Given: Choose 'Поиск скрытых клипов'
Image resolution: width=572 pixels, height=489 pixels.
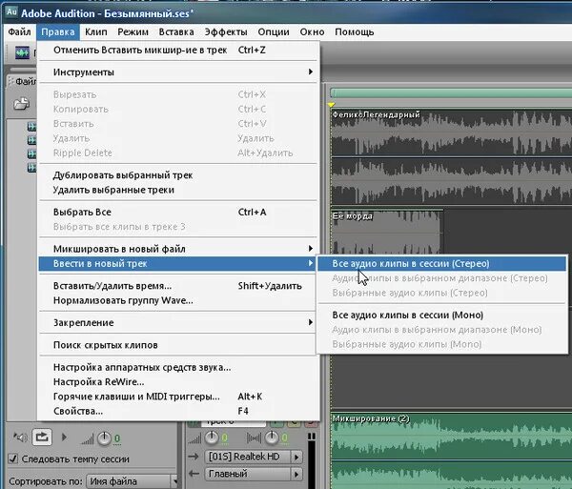Looking at the screenshot, I should (178, 345).
